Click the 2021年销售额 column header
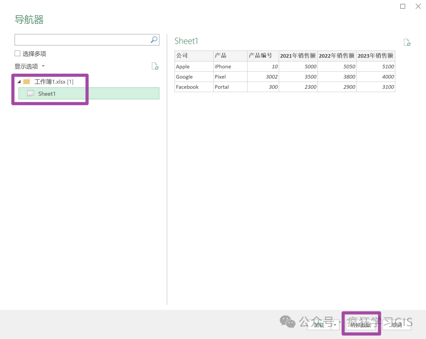This screenshot has height=339, width=426. click(x=298, y=56)
